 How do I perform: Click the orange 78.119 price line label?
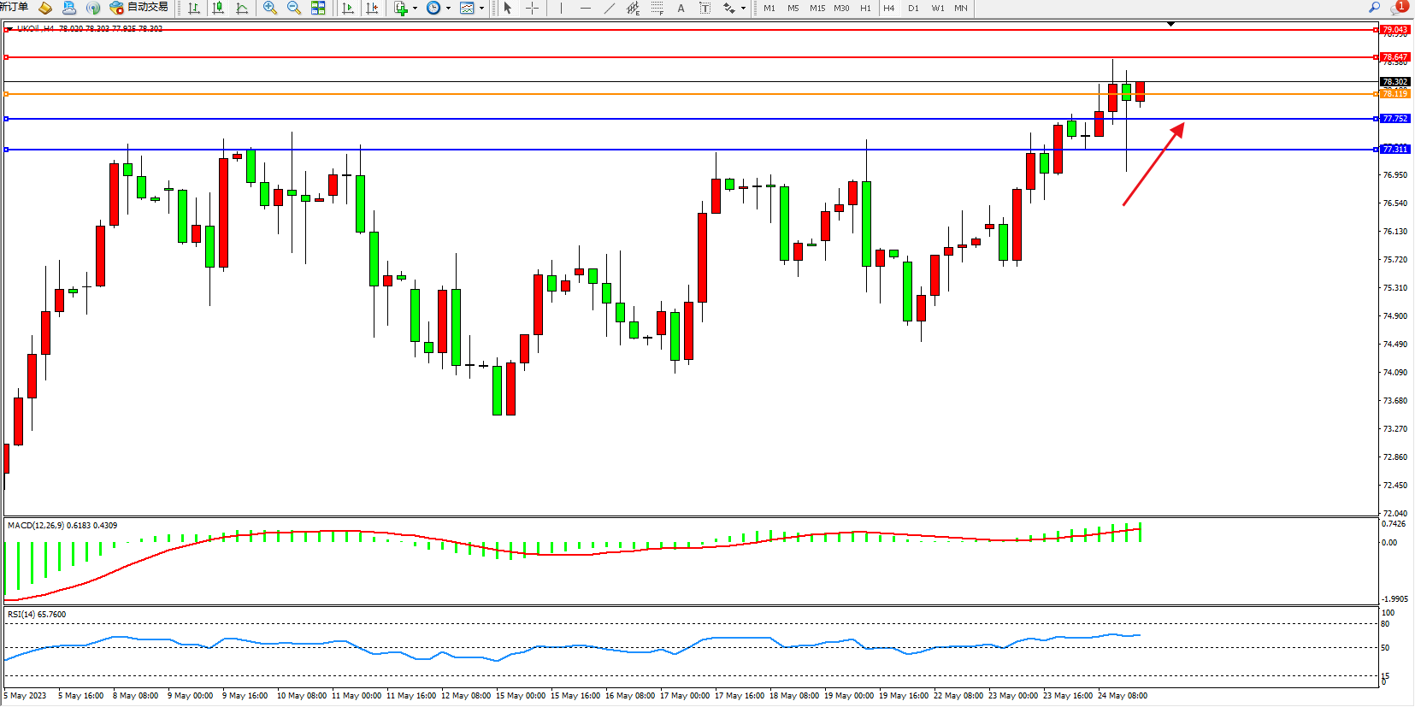point(1394,93)
